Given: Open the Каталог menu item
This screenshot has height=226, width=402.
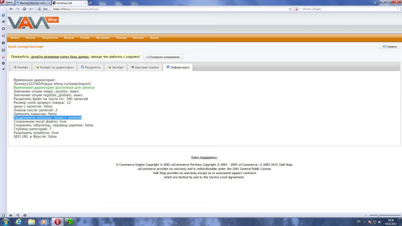Looking at the screenshot, I should point(30,38).
